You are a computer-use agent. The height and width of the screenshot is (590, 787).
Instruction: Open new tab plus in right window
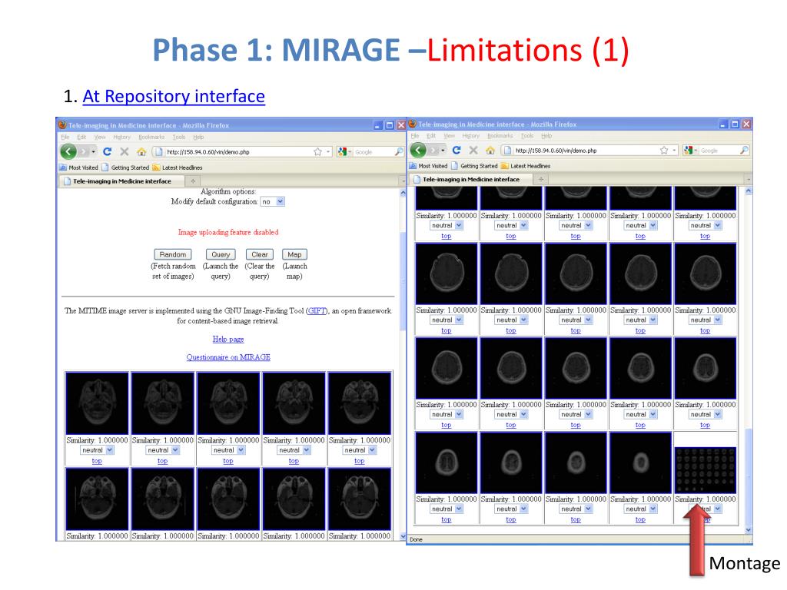[541, 179]
